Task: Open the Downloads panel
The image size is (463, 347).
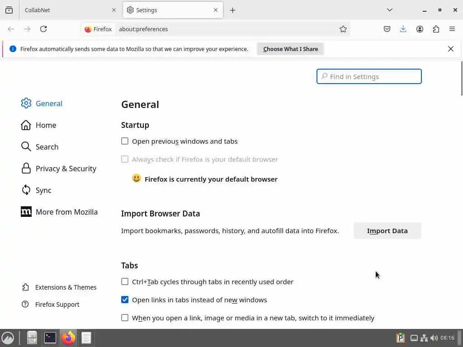Action: pos(403,29)
